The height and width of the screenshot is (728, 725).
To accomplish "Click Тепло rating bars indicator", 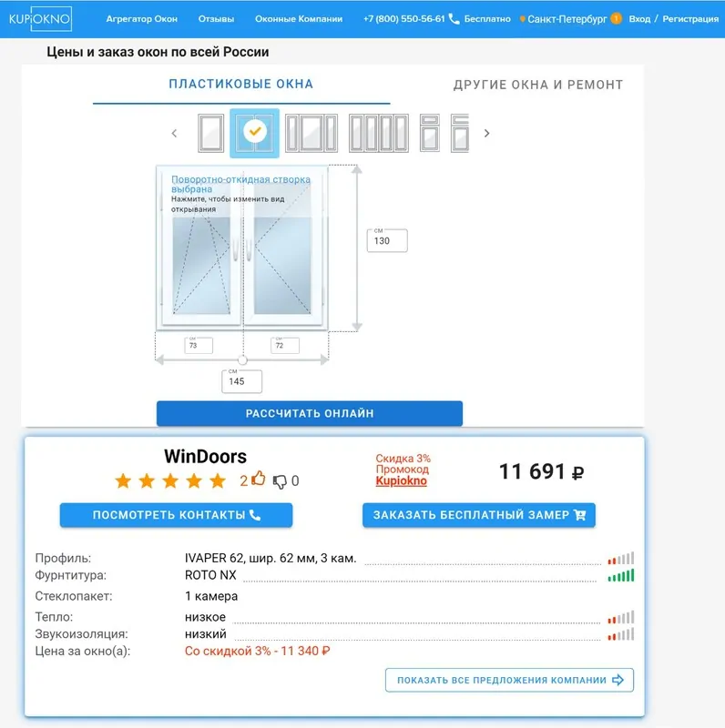I will point(621,618).
